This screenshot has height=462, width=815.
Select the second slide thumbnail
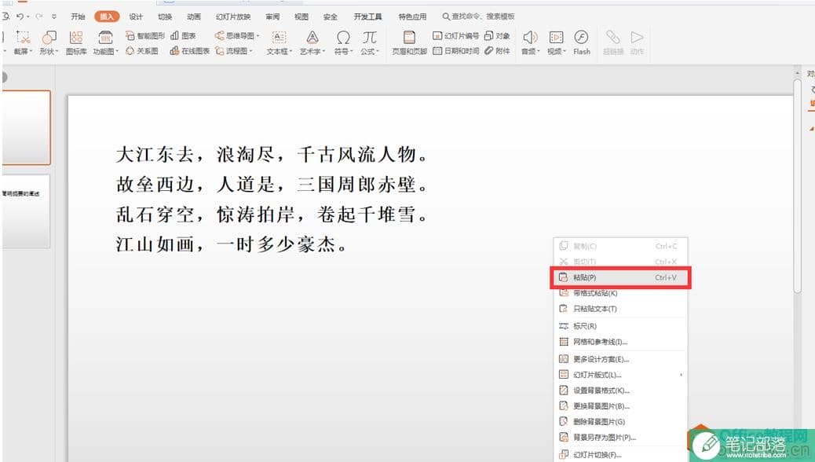click(26, 211)
